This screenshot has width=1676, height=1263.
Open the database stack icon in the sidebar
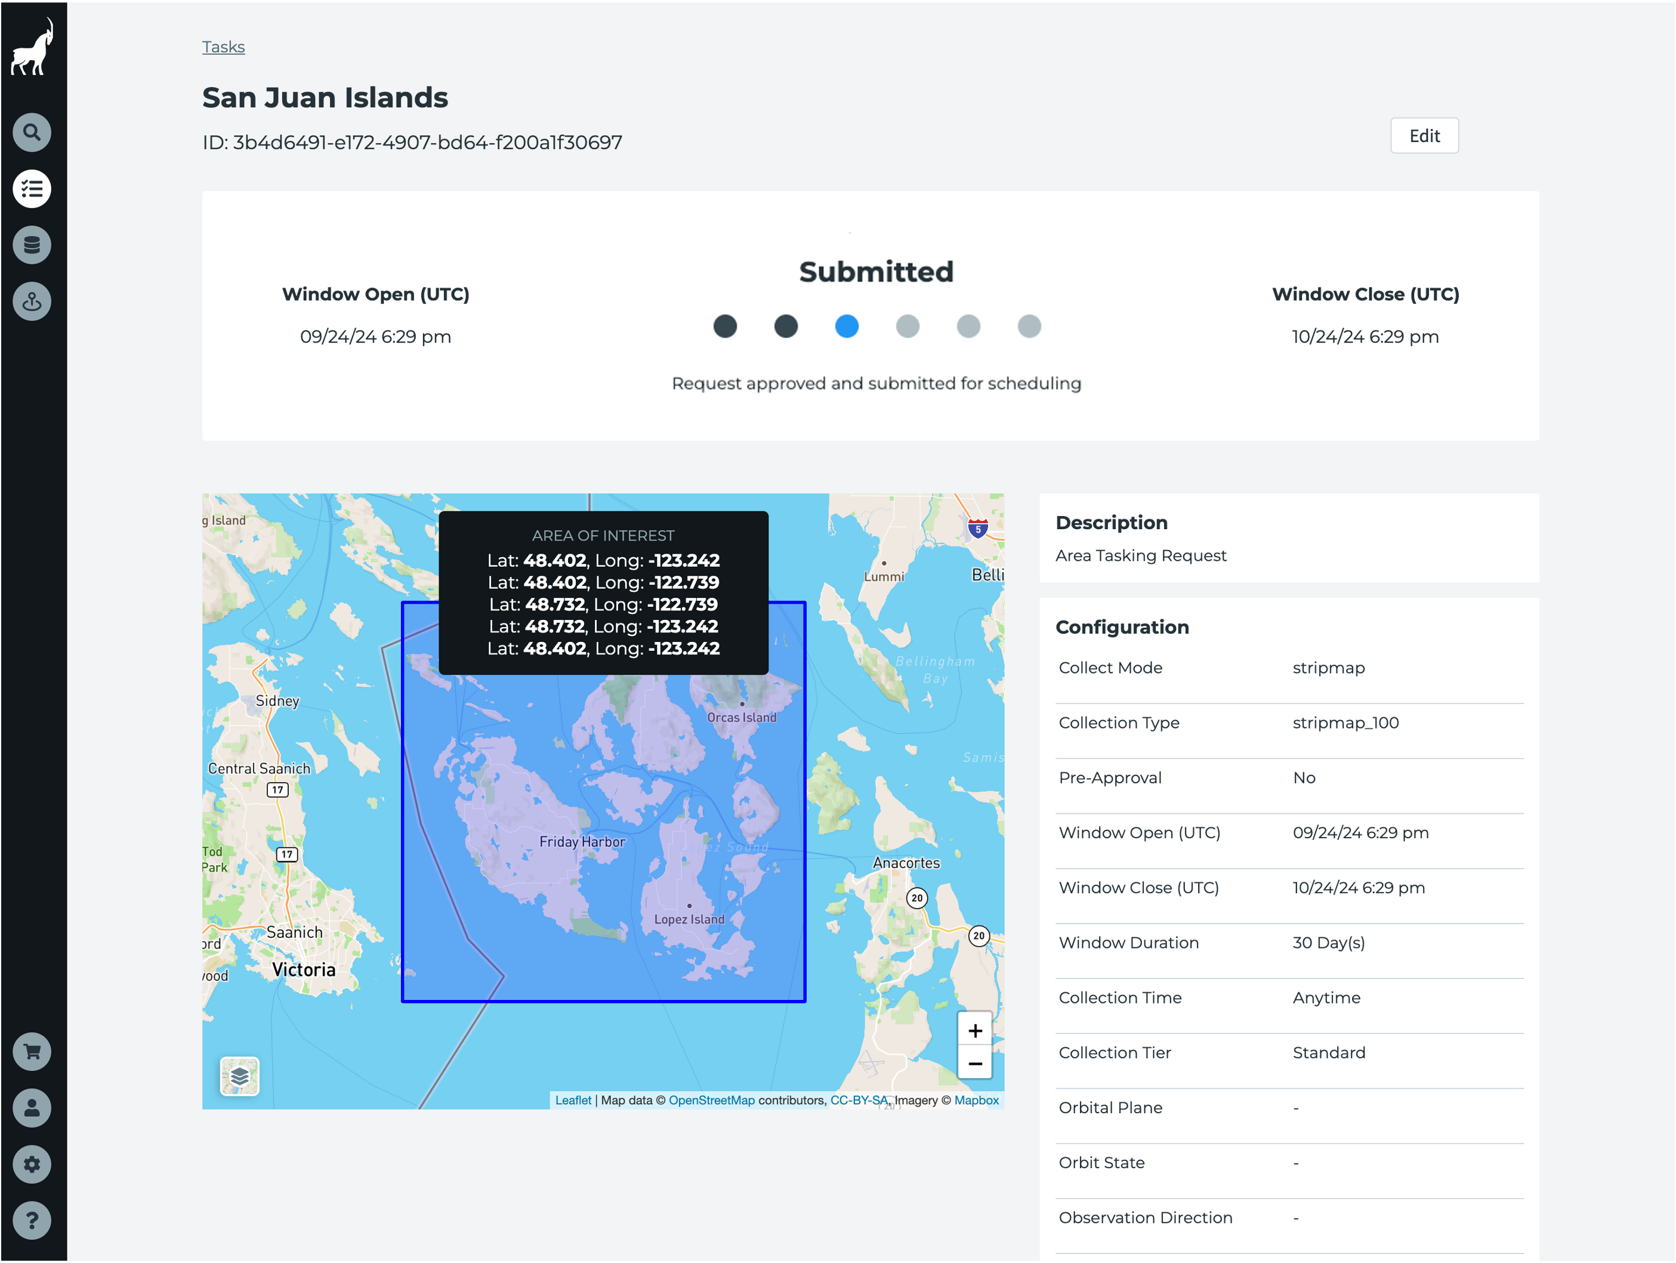pyautogui.click(x=32, y=245)
